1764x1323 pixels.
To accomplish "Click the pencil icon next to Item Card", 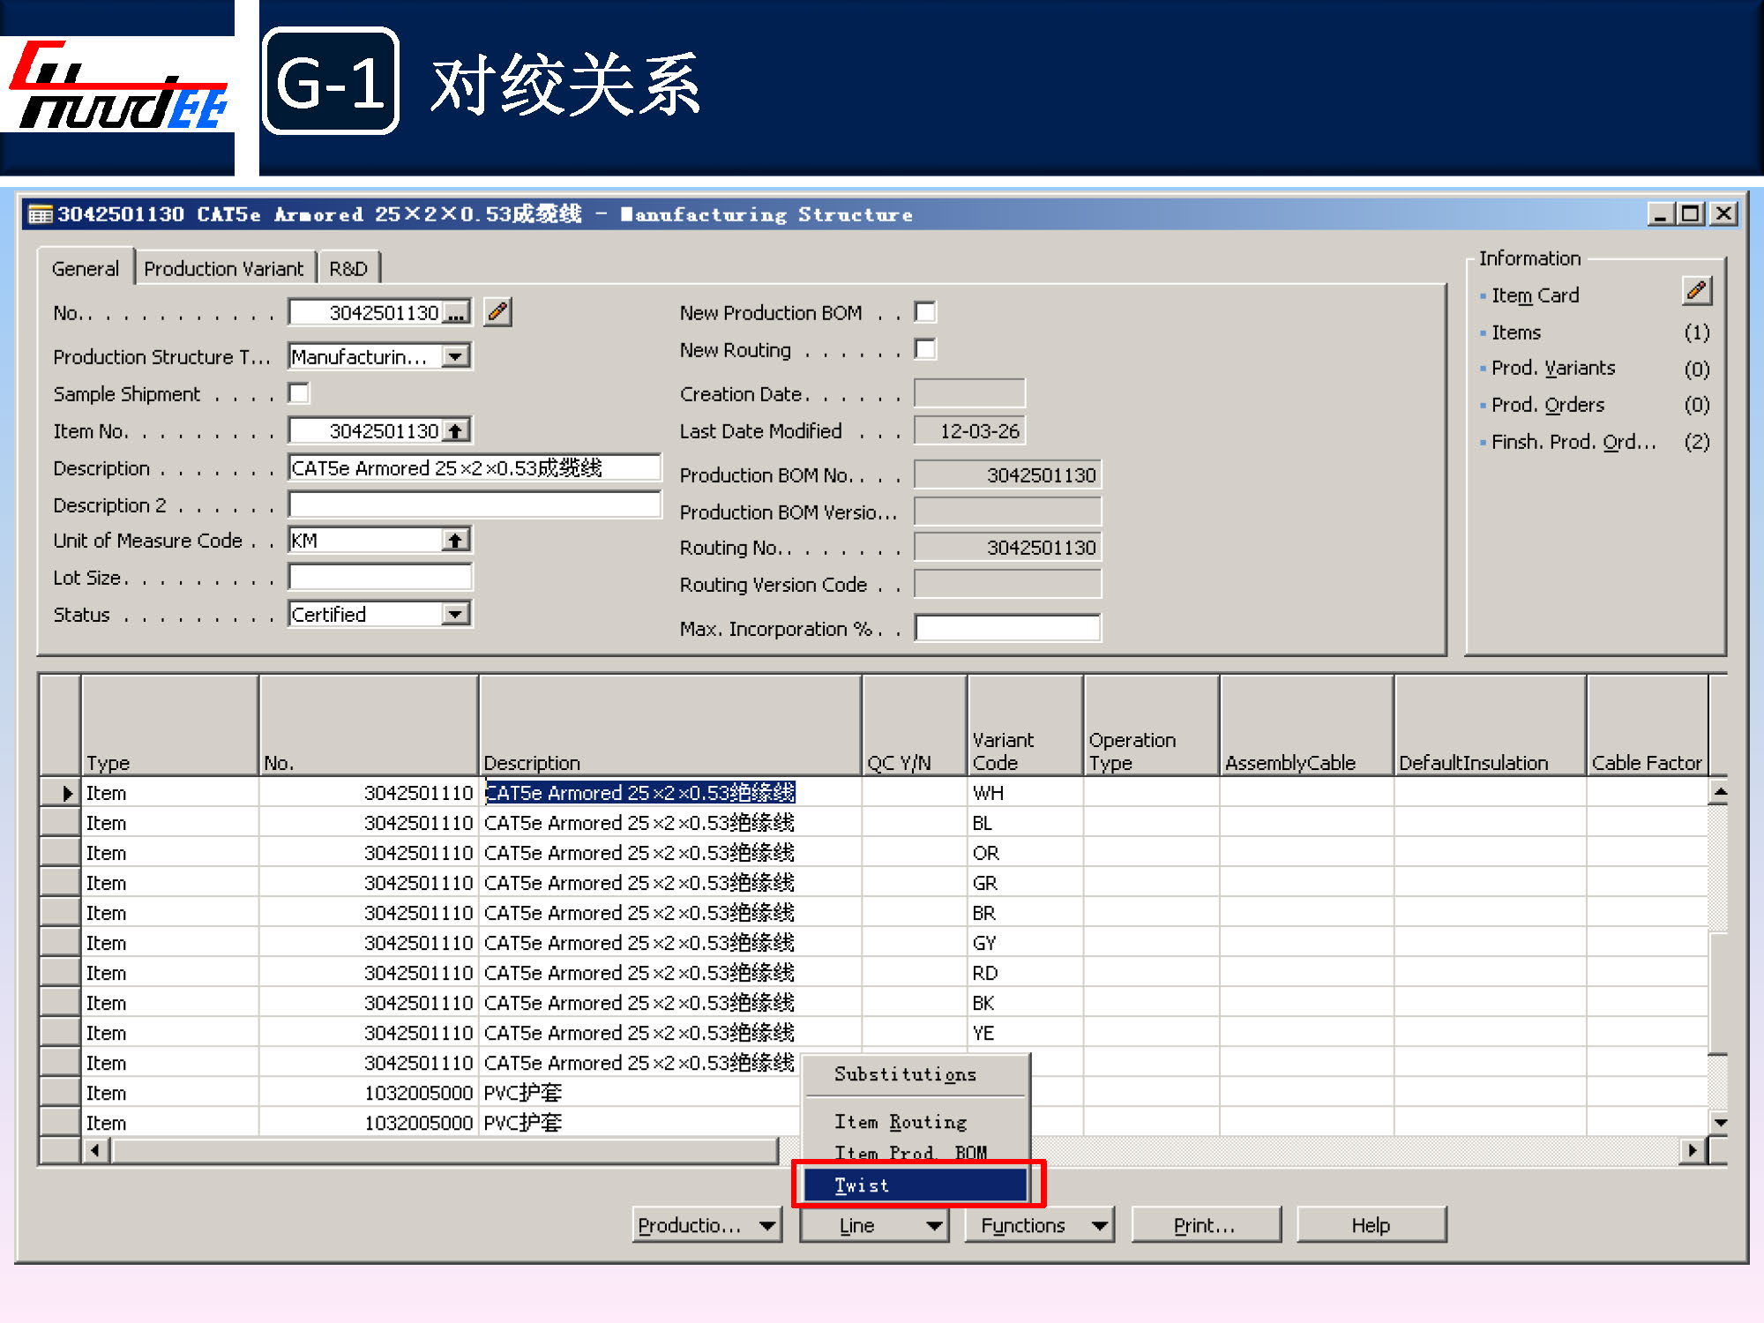I will [1695, 292].
